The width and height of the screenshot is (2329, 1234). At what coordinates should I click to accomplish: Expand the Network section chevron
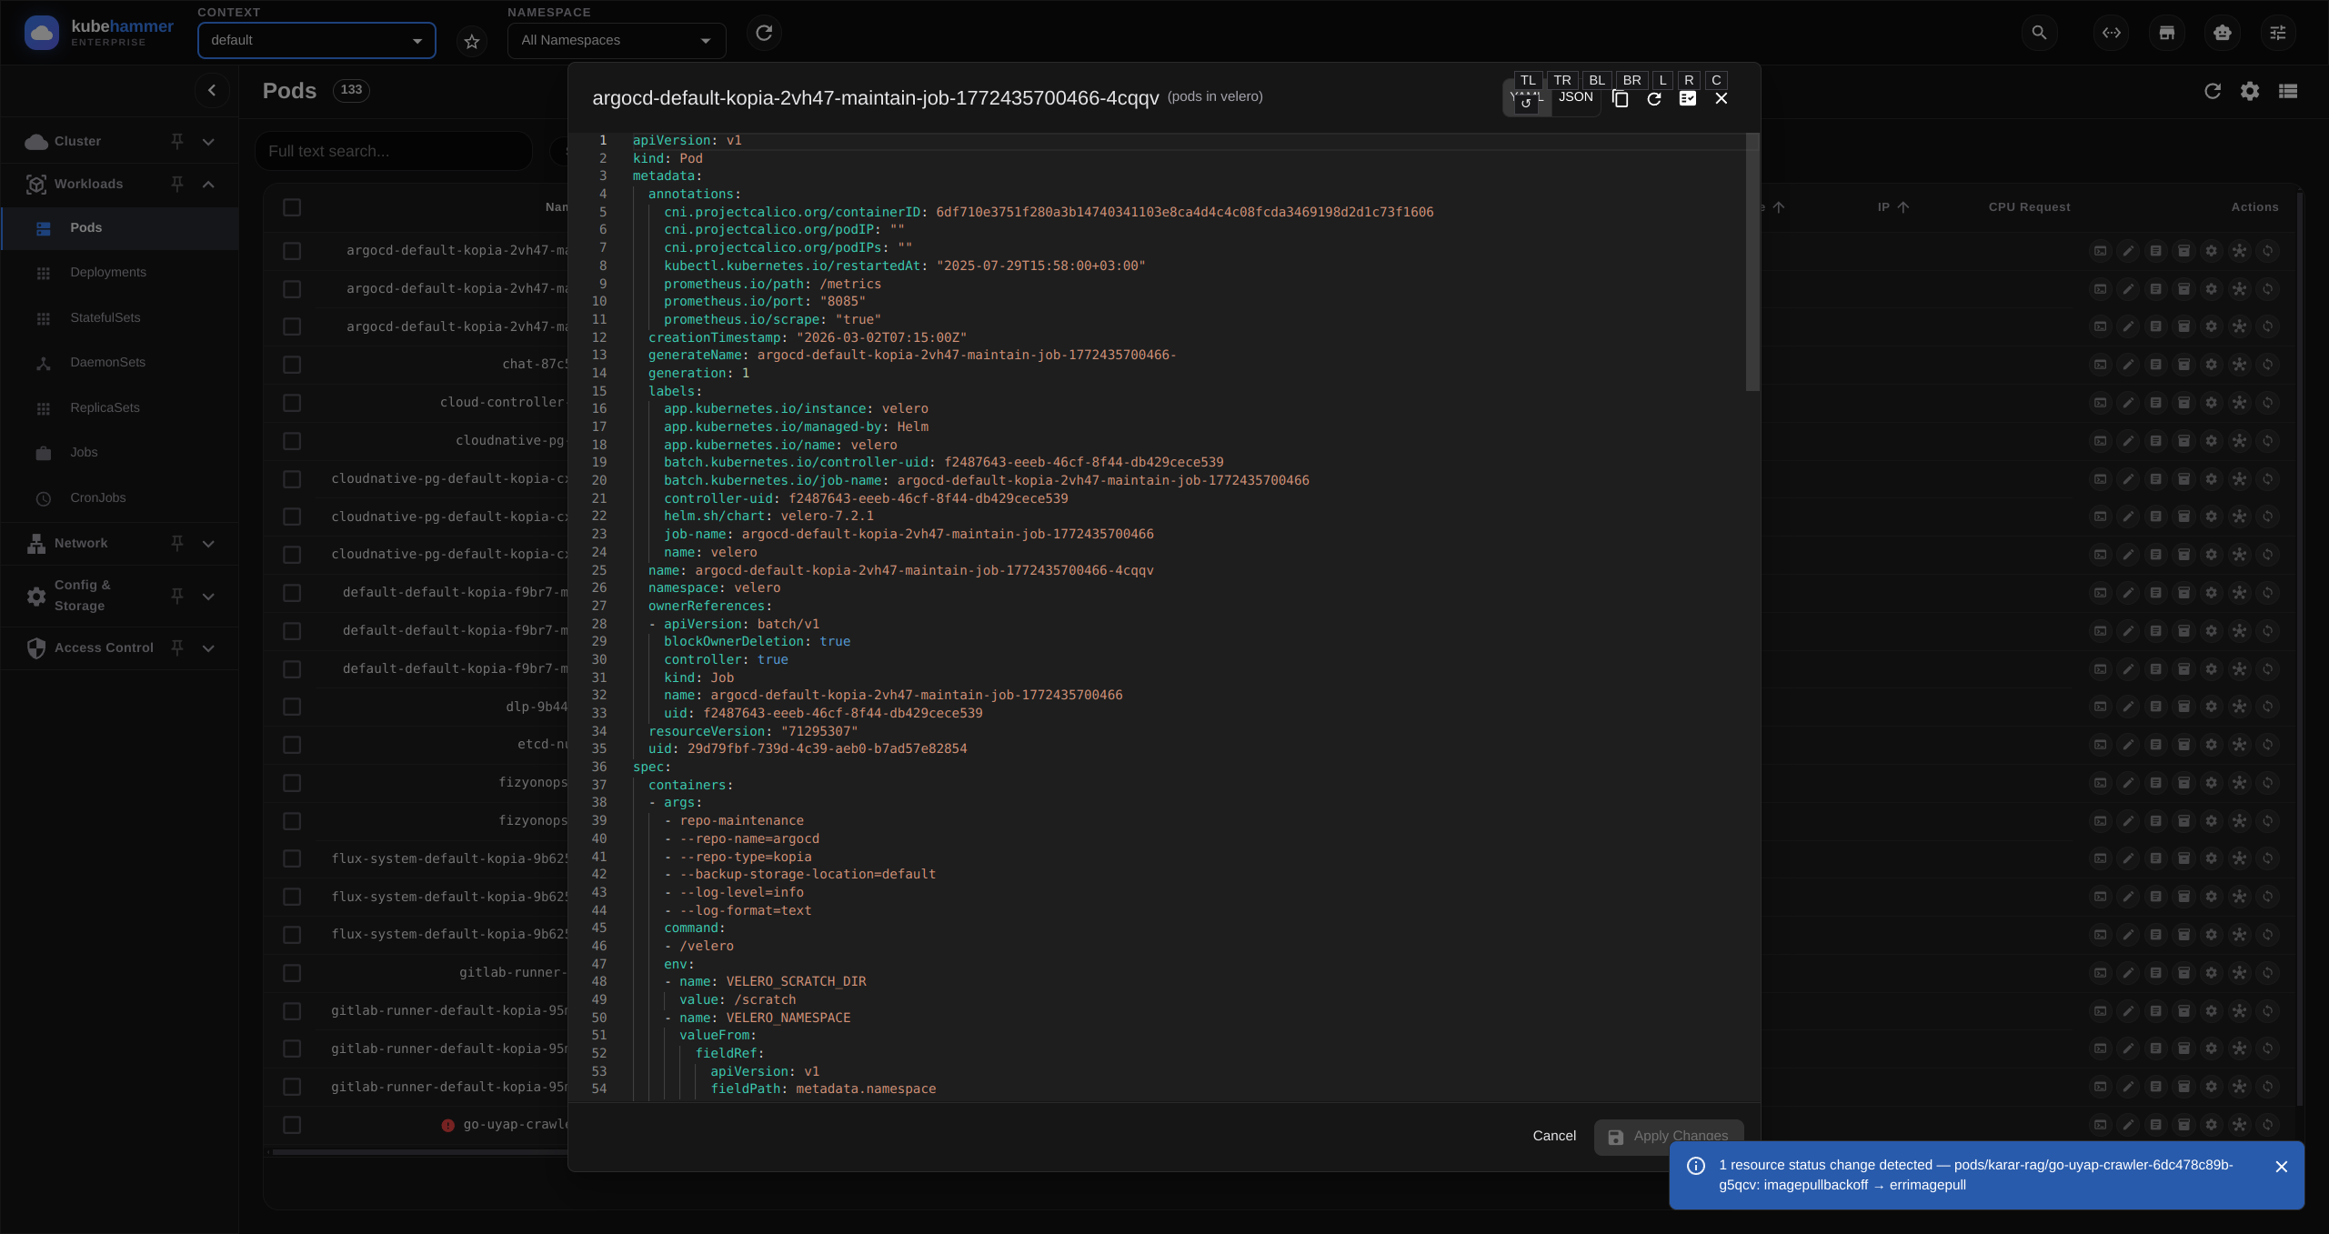(x=208, y=544)
